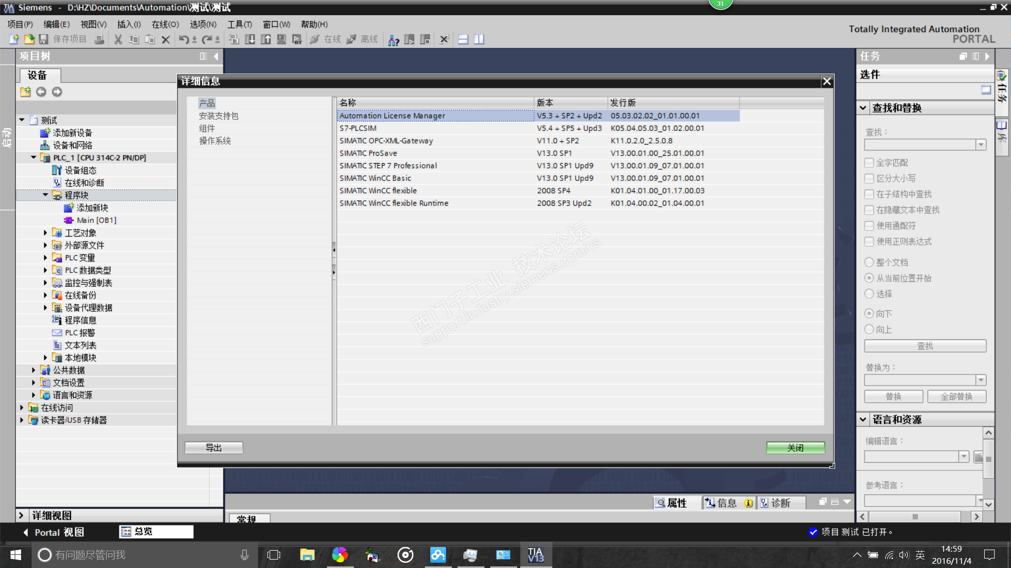1011x568 pixels.
Task: Click the split editor horizontally icon
Action: [463, 39]
